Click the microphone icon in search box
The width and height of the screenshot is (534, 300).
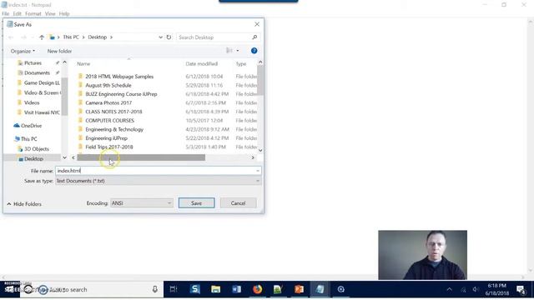(154, 289)
